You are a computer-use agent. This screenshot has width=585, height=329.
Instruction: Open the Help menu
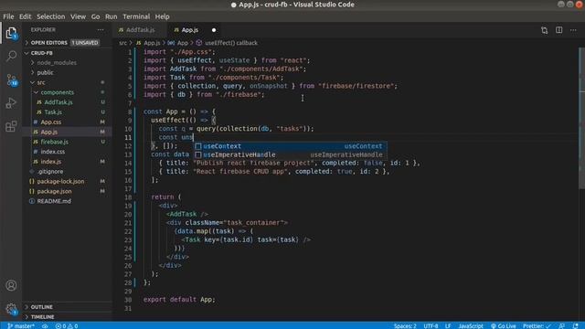tap(162, 16)
